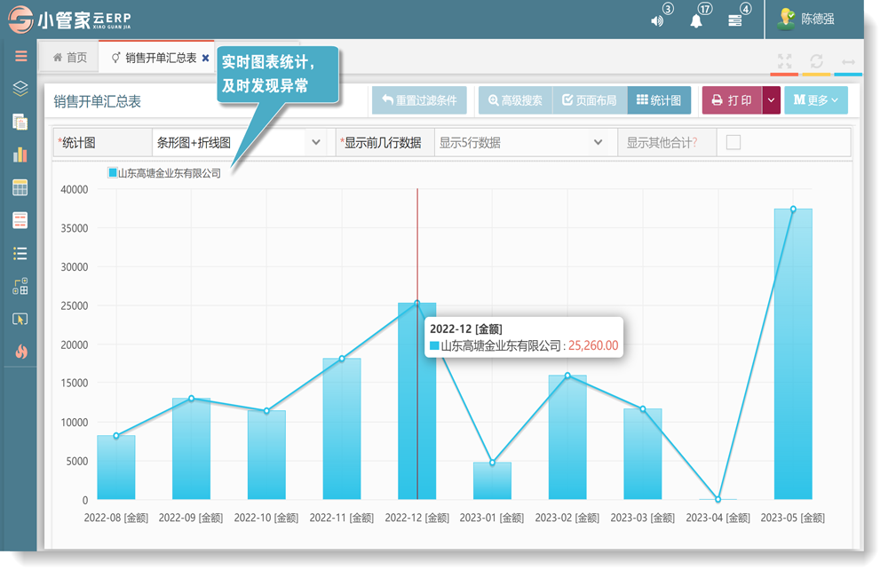Open the server tasks icon with badge 4
The image size is (888, 578).
coord(735,20)
